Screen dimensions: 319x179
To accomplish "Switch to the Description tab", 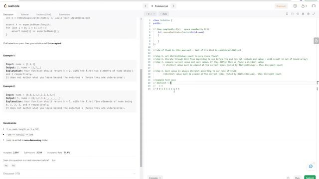I will tap(8, 14).
